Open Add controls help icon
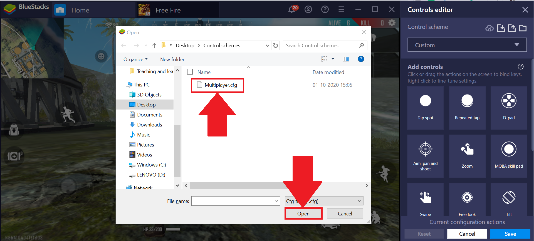 (521, 66)
